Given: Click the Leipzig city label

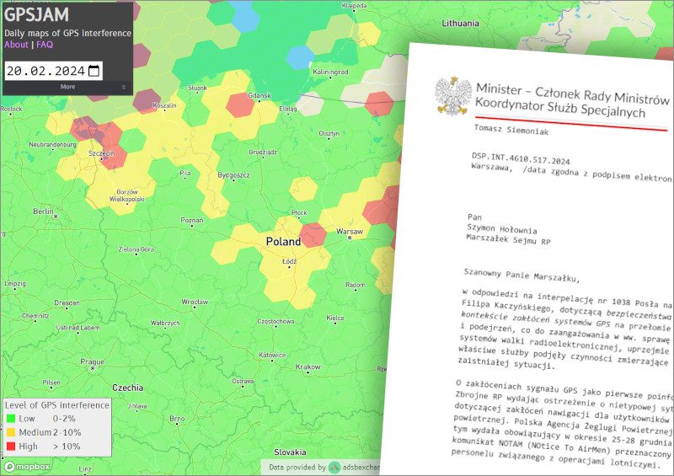Looking at the screenshot, I should [x=15, y=284].
